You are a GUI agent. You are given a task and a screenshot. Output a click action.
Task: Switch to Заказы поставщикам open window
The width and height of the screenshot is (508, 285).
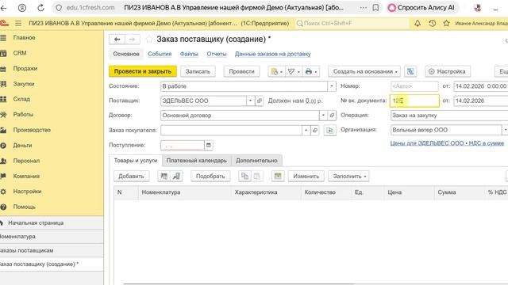[x=52, y=250]
